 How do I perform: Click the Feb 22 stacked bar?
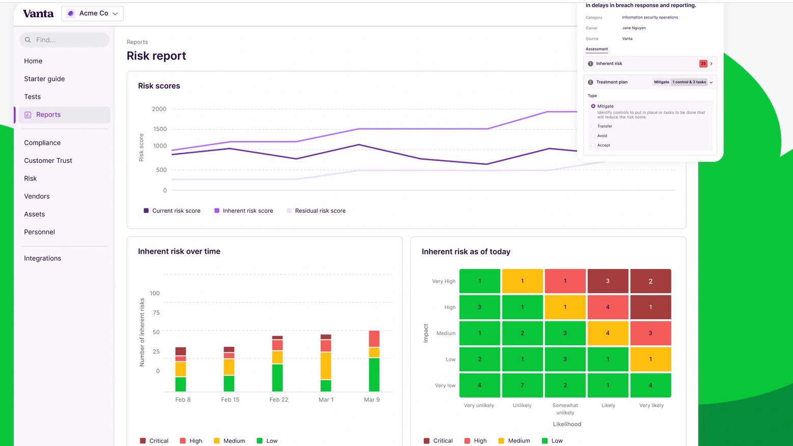(278, 364)
